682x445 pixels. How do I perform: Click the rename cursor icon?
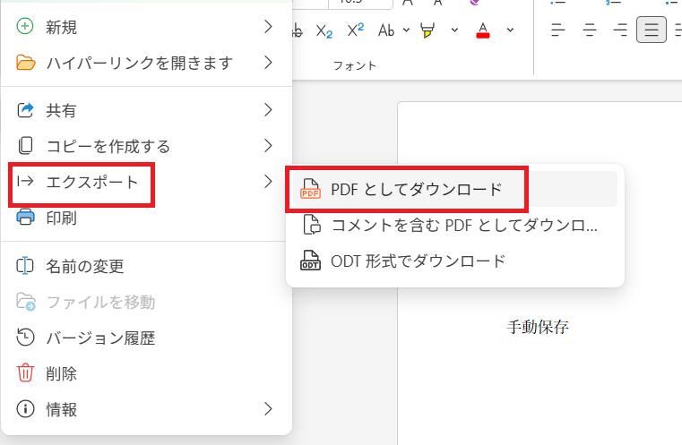25,266
